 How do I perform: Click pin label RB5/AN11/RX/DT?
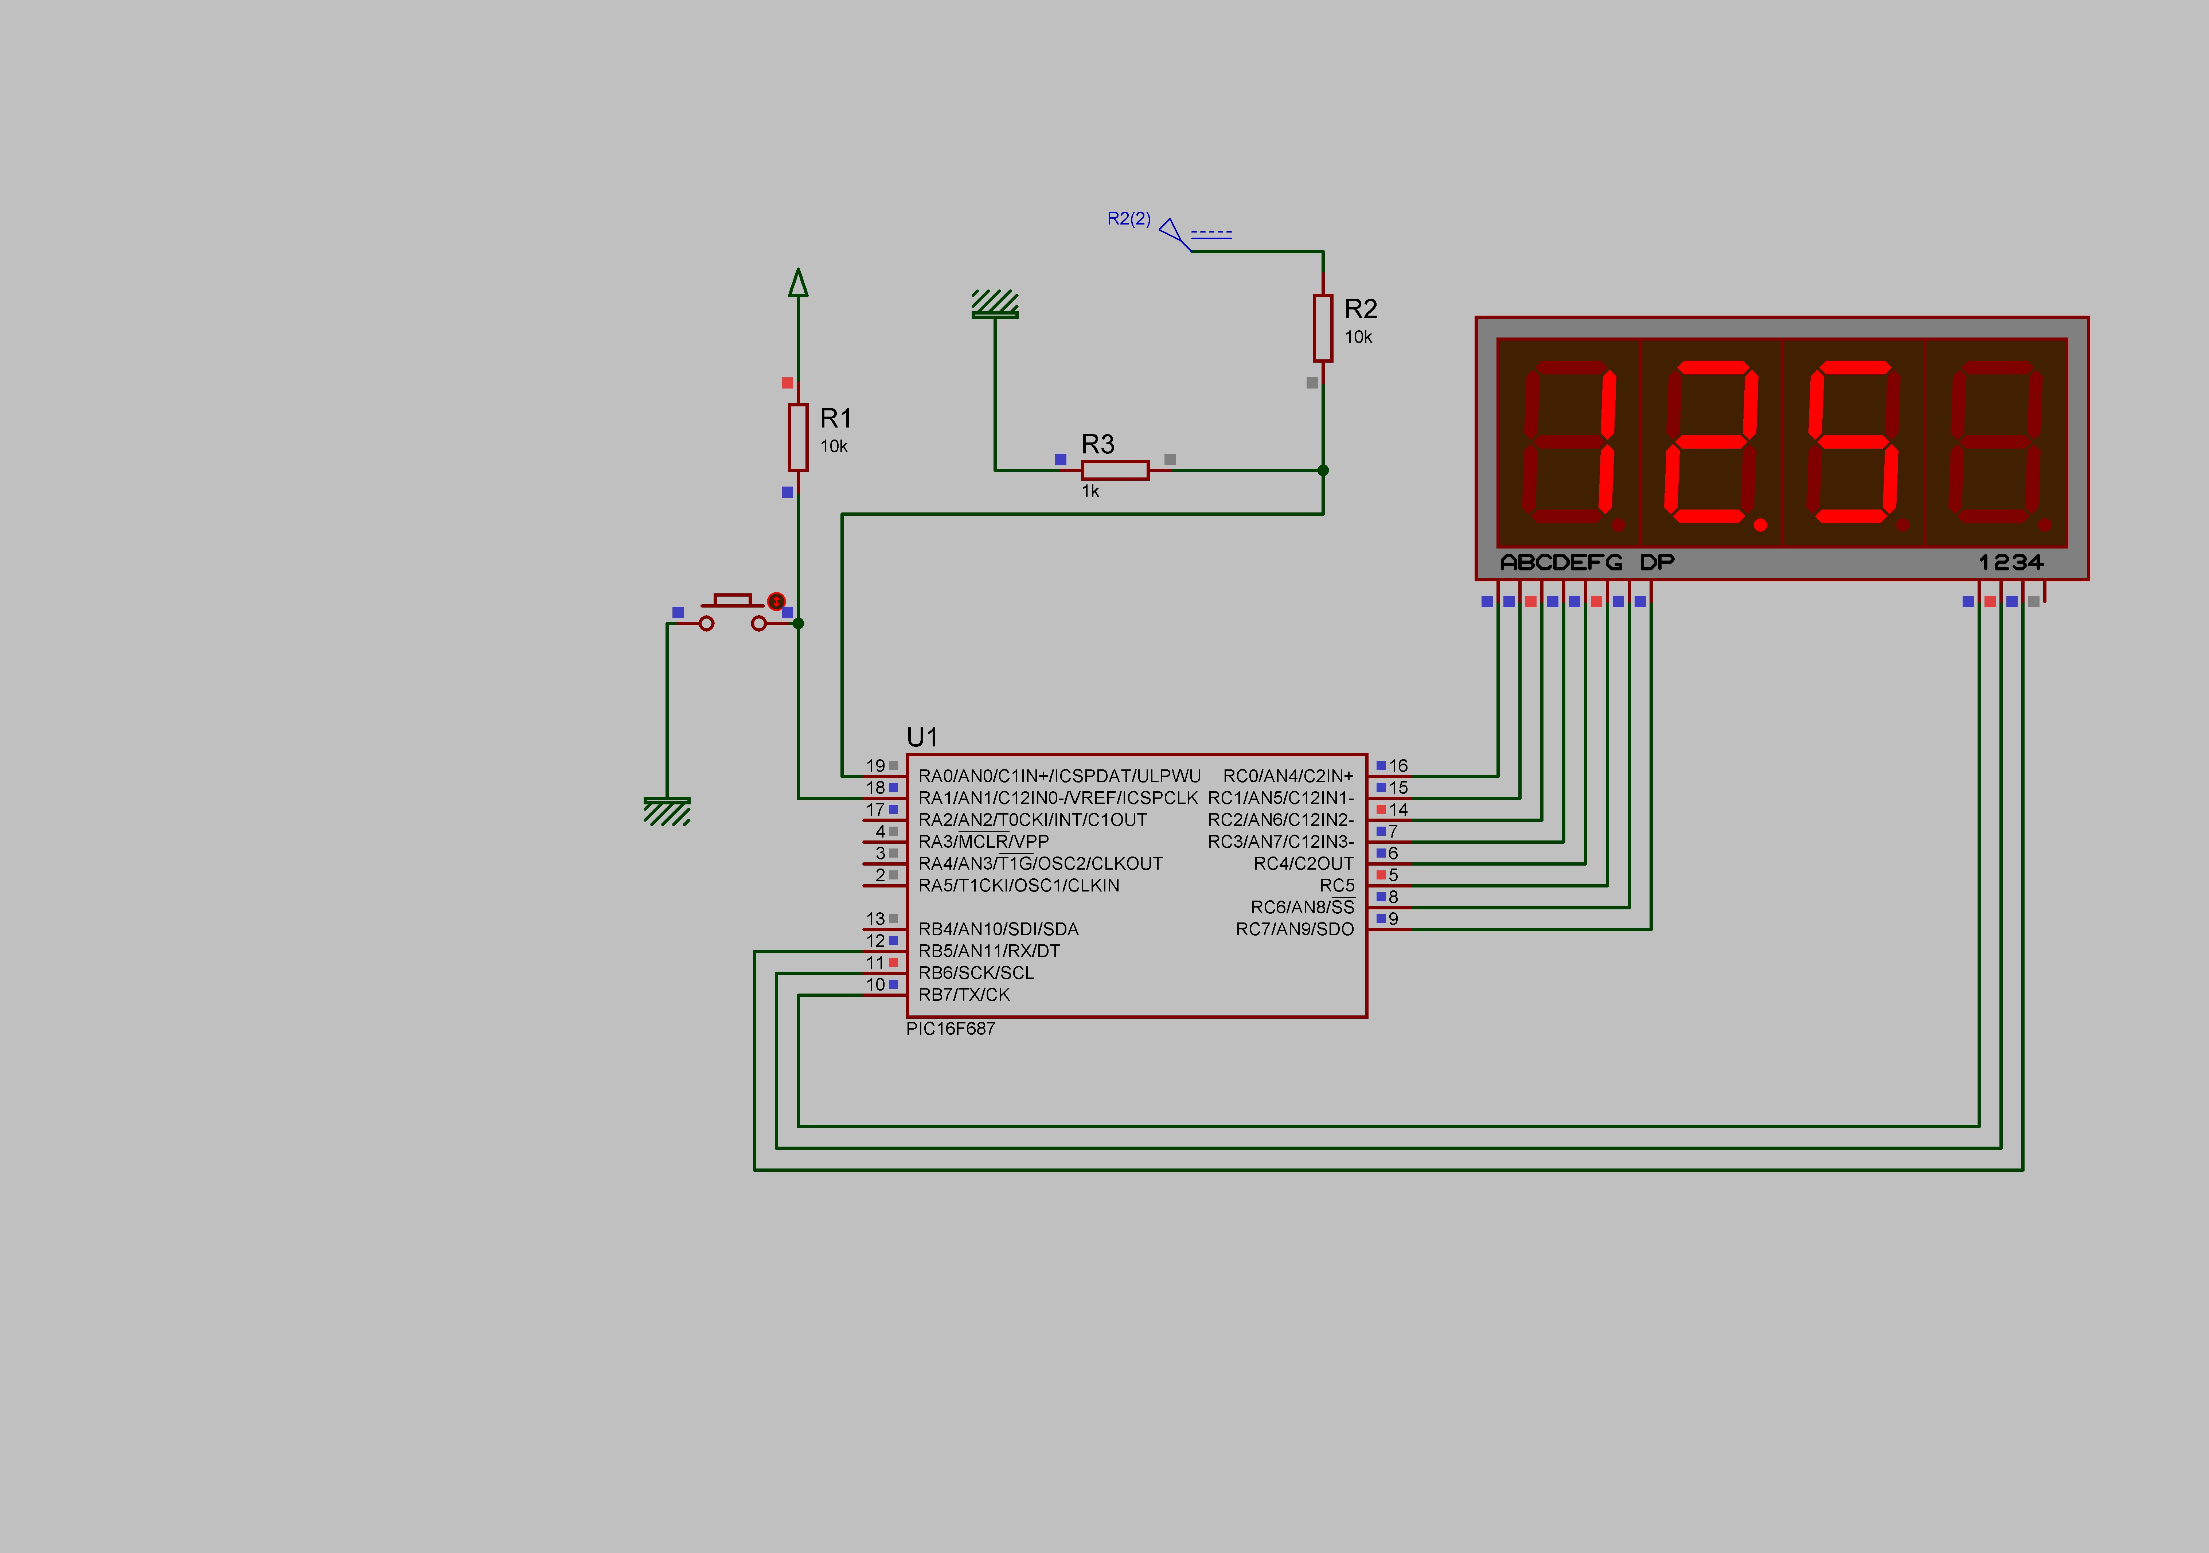[x=989, y=952]
